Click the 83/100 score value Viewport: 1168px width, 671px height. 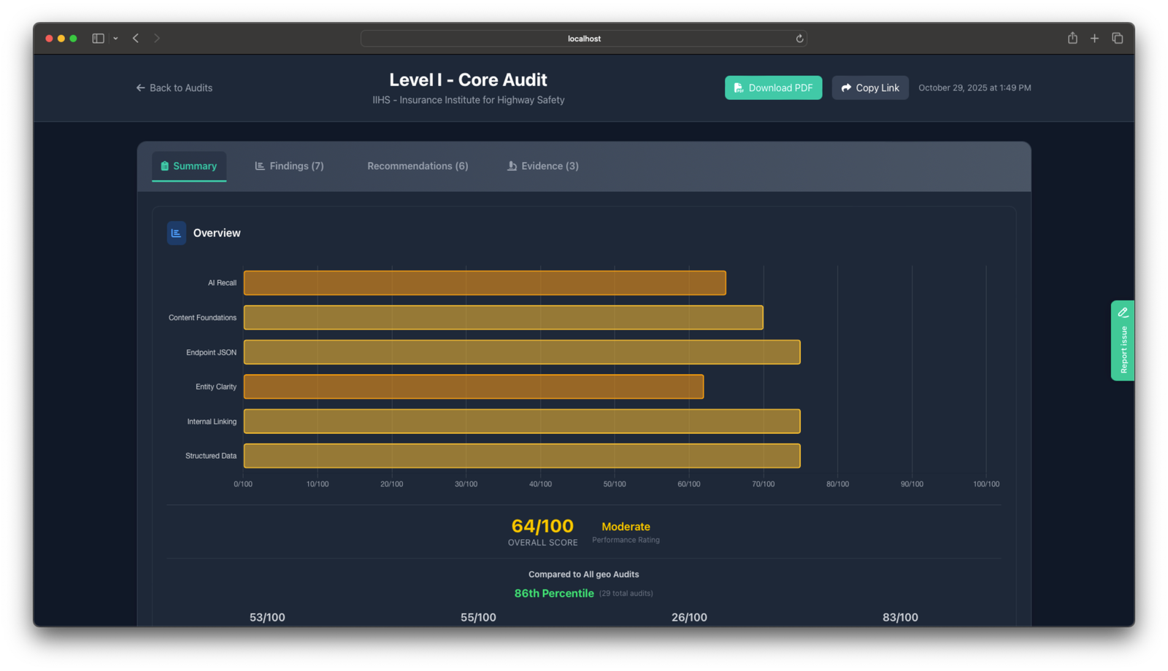point(900,617)
